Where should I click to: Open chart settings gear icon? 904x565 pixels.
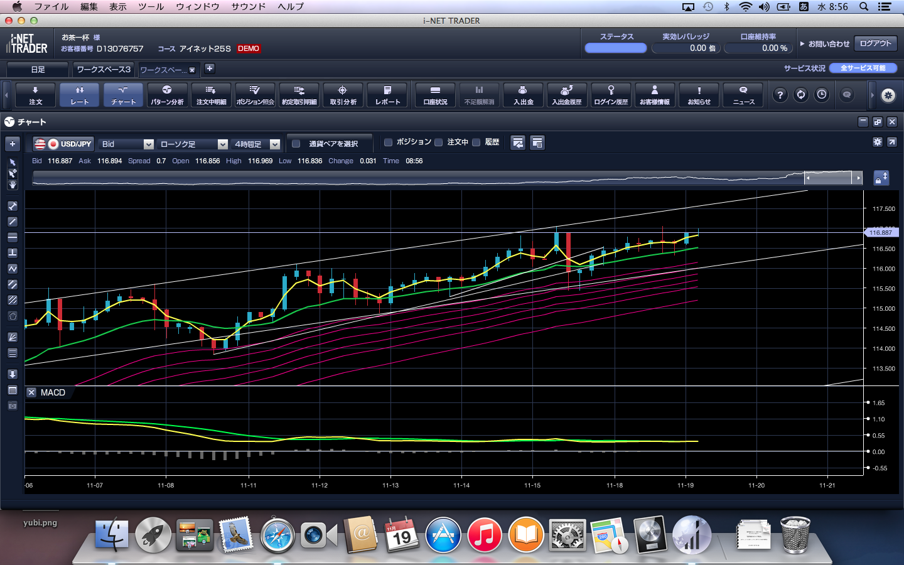[x=877, y=143]
